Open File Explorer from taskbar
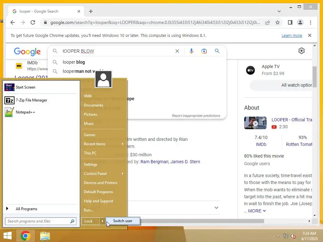 (45, 236)
